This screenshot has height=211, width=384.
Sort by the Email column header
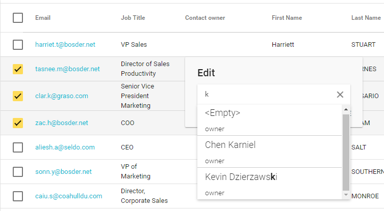(x=43, y=18)
